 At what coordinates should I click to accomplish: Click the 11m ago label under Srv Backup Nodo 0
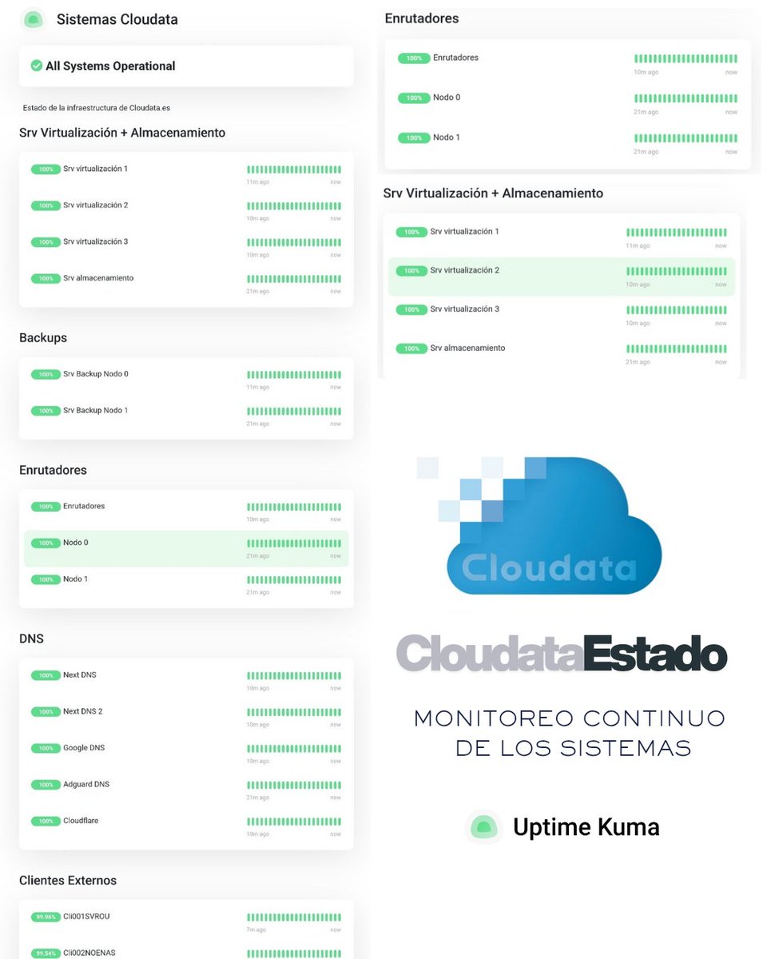[257, 387]
